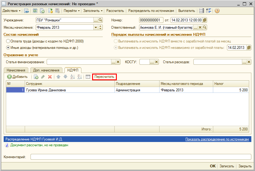Click ellipsis button of Статья финансирования
This screenshot has height=171, width=255.
click(113, 62)
